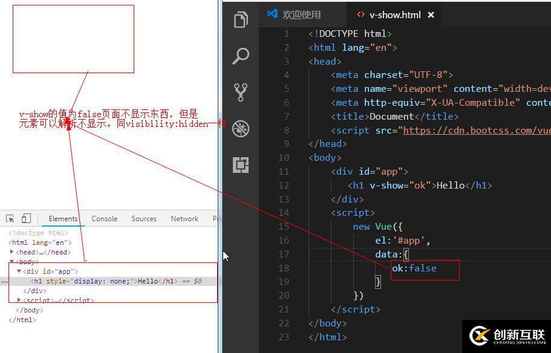Open the Search magnifier in activity bar
Screen dimensions: 551x353
(x=241, y=56)
